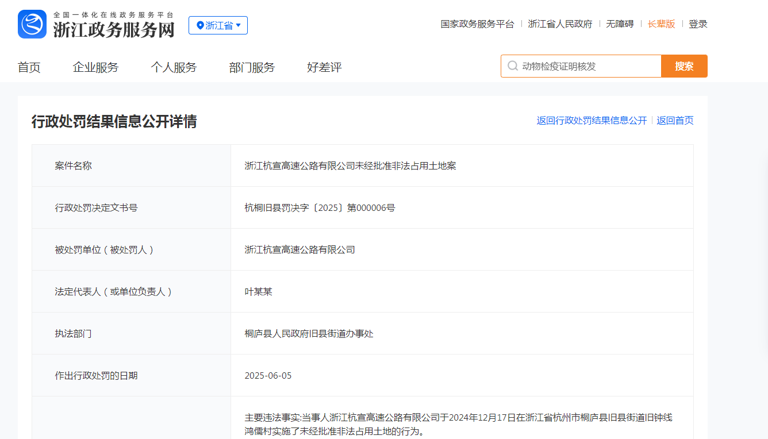Open the 国家政务服务平台 link
The height and width of the screenshot is (439, 768).
coord(478,24)
